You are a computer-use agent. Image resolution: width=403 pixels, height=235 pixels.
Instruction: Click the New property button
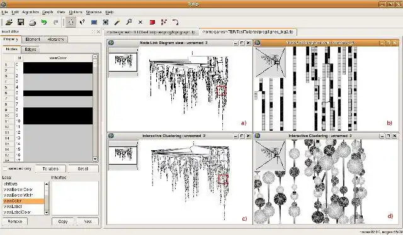tap(88, 221)
